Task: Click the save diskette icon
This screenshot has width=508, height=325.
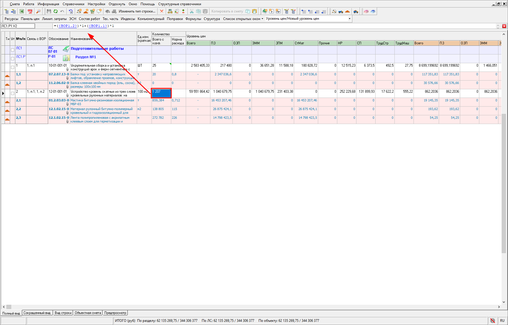Action: (x=49, y=11)
